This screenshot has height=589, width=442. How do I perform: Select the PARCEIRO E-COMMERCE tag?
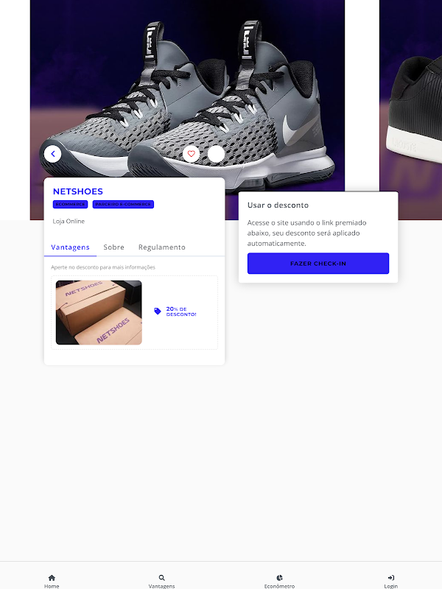point(123,204)
